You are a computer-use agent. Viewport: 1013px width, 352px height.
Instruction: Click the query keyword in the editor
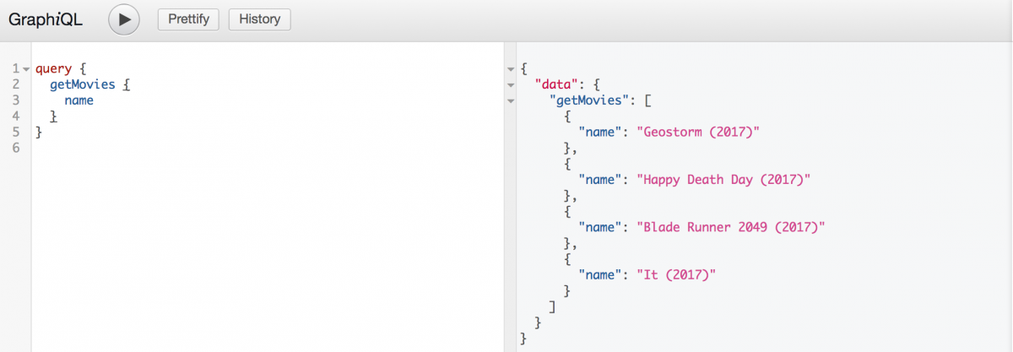53,68
